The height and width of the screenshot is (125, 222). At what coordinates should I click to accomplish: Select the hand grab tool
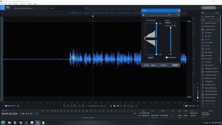pos(83,106)
